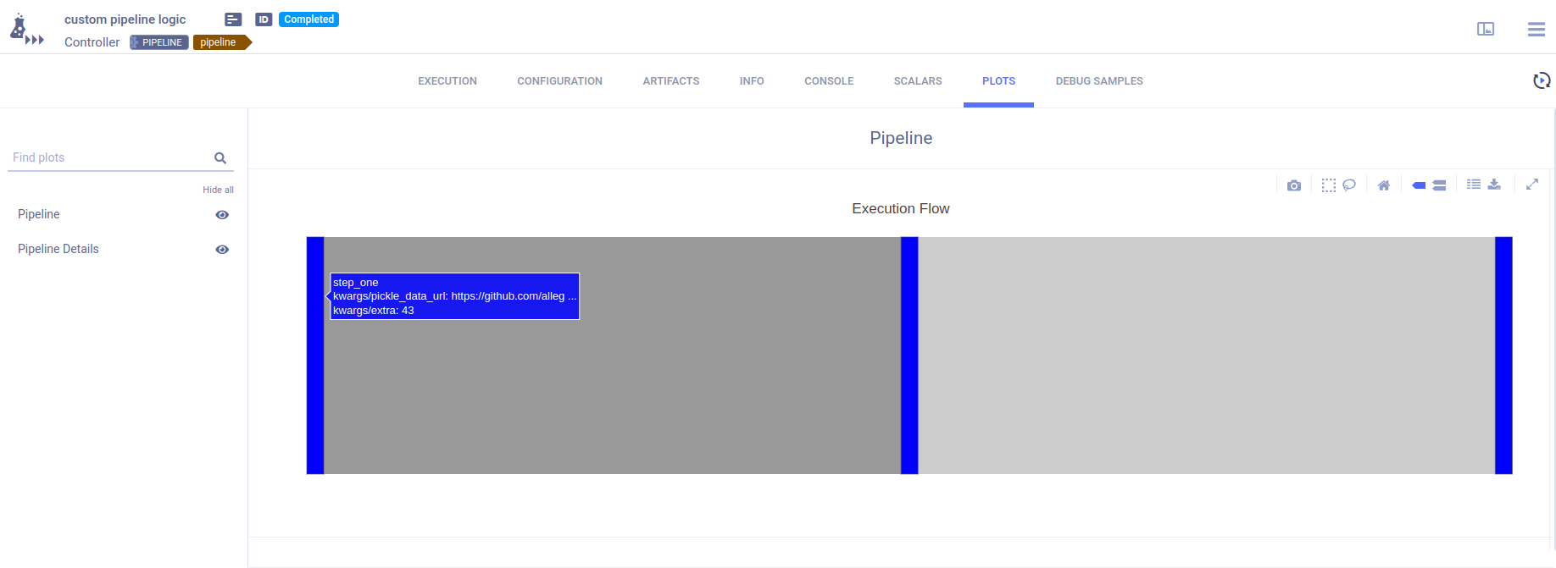Open the task description icon in header
Screen dimensions: 1556x568
pos(233,19)
